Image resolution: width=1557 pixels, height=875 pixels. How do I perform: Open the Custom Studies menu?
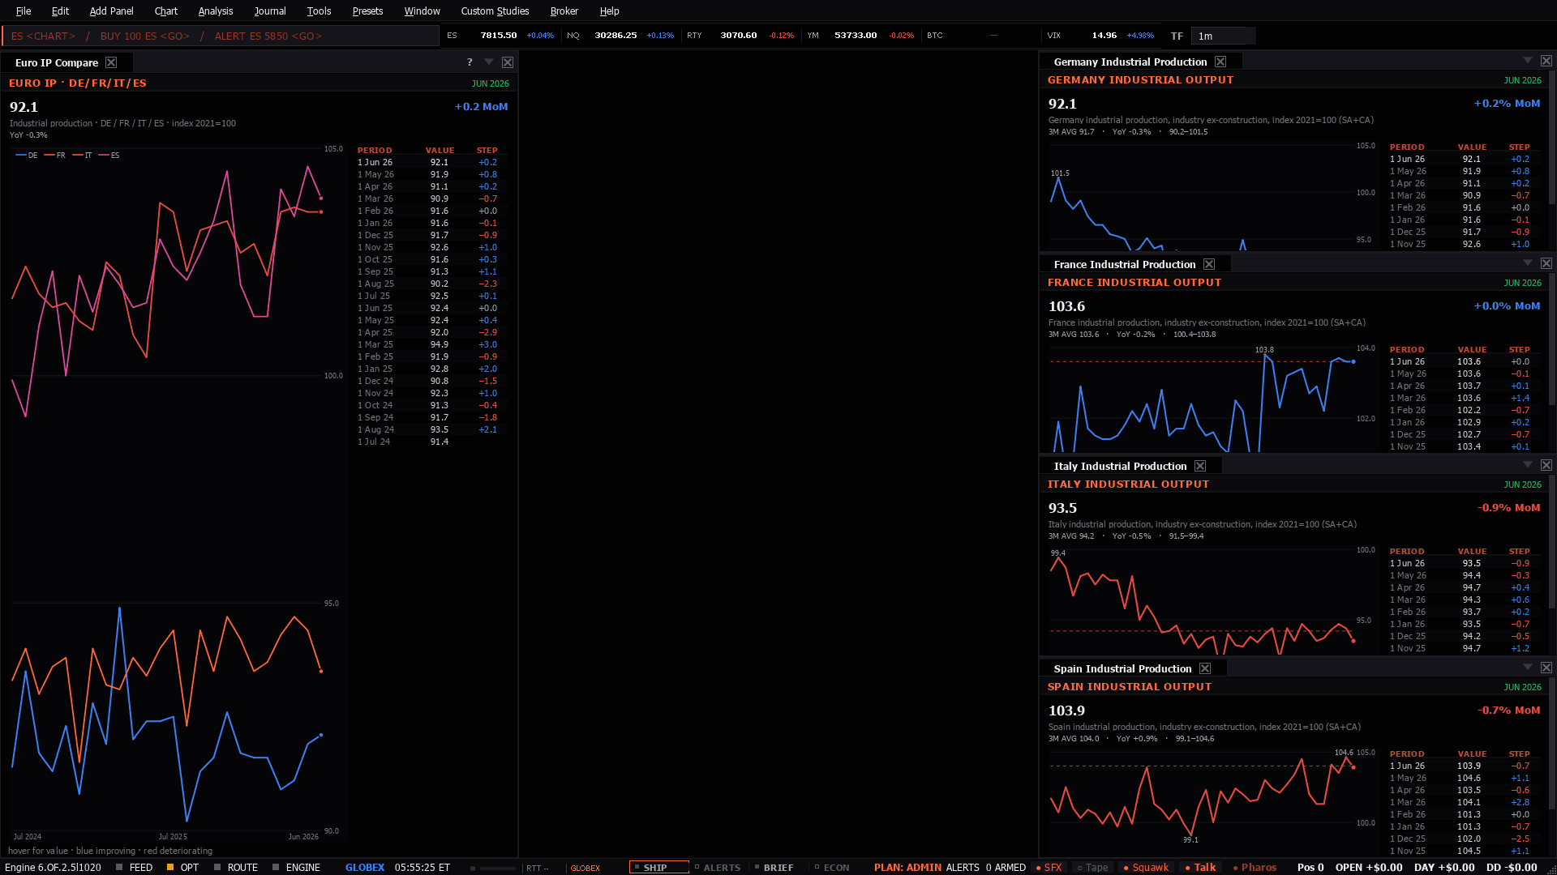(495, 11)
